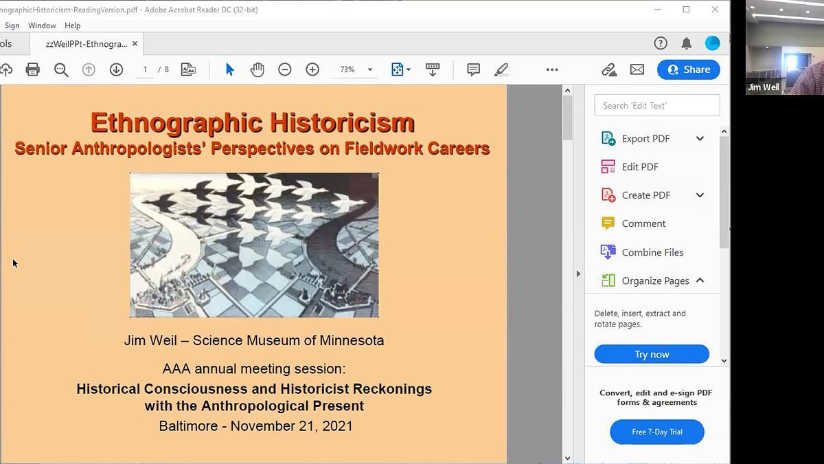Click the upload to cloud icon
The width and height of the screenshot is (824, 464).
(x=5, y=69)
